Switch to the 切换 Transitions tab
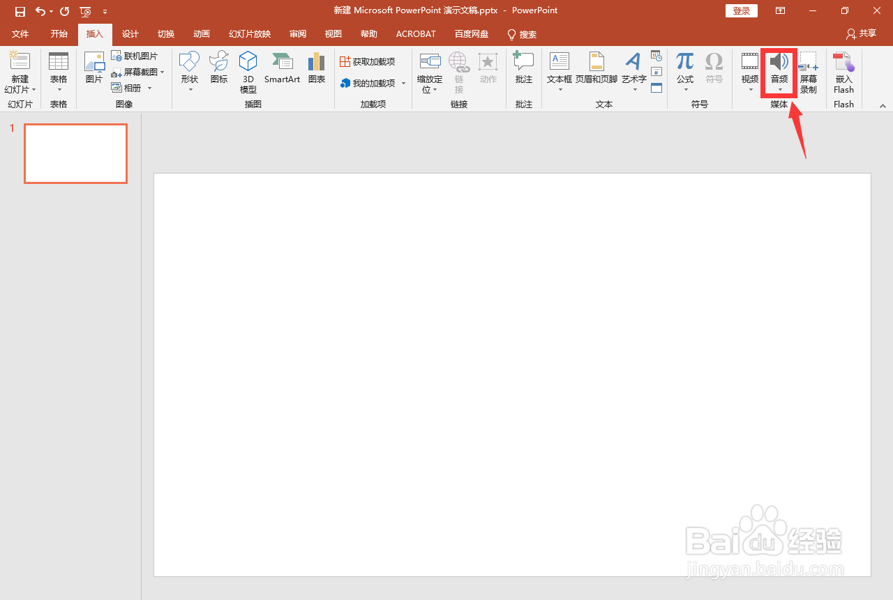The image size is (893, 600). tap(166, 34)
